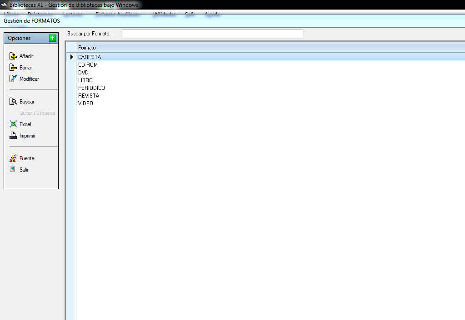Export the list with the Excel icon
The height and width of the screenshot is (320, 465).
click(x=13, y=124)
